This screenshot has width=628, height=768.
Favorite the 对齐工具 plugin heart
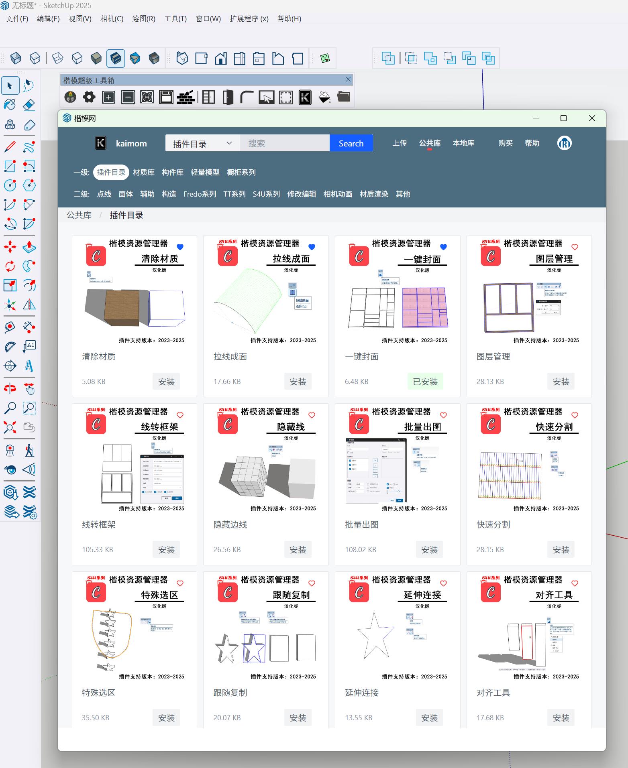pos(575,583)
